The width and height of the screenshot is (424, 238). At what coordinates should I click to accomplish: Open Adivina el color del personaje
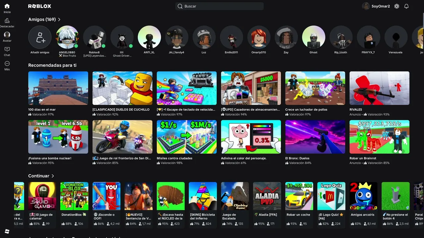251,137
